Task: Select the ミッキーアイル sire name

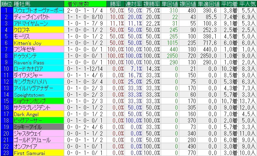Action: (x=39, y=127)
